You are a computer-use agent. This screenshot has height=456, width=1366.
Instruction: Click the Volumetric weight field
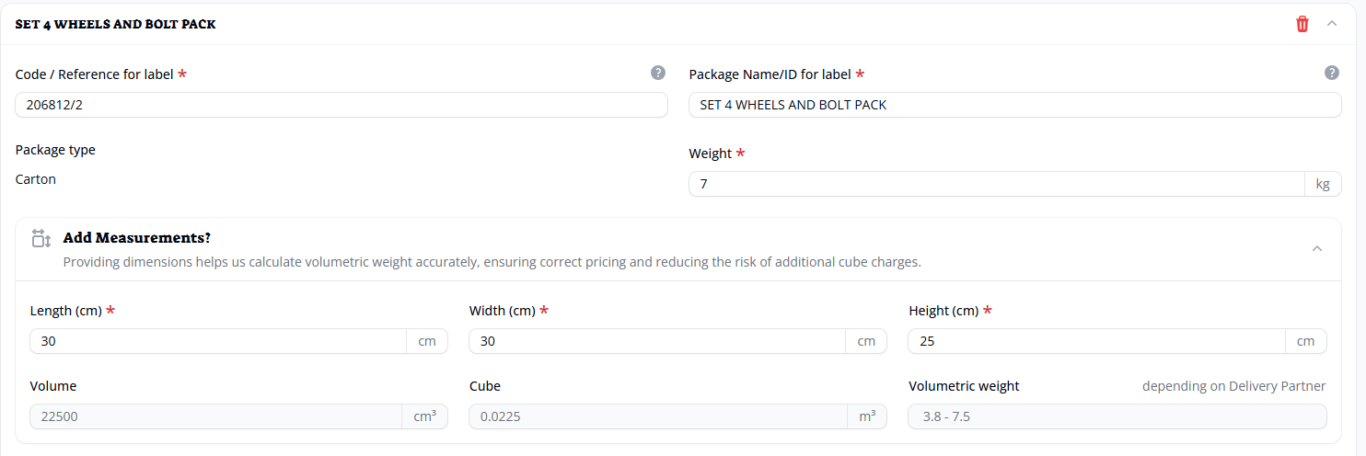(1117, 416)
